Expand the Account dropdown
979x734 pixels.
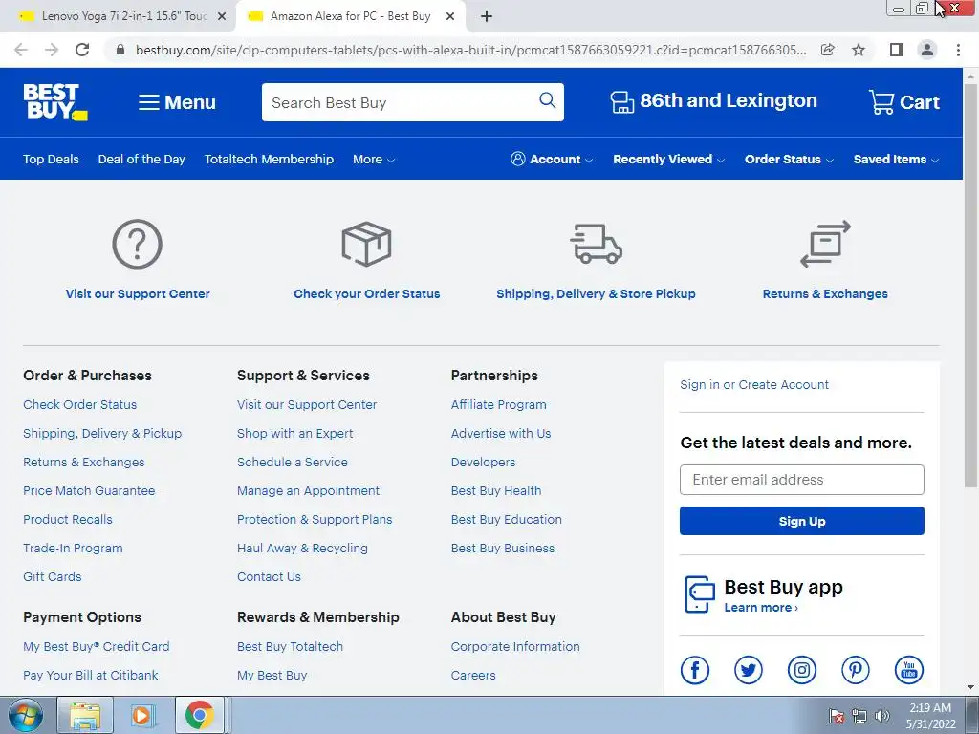pyautogui.click(x=552, y=160)
